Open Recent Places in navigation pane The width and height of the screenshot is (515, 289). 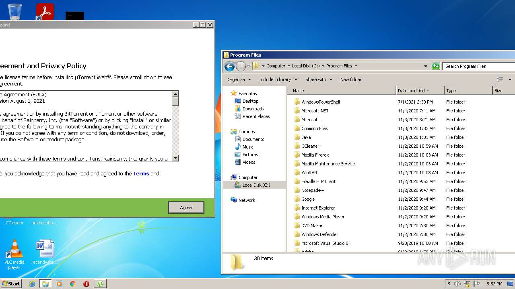256,116
